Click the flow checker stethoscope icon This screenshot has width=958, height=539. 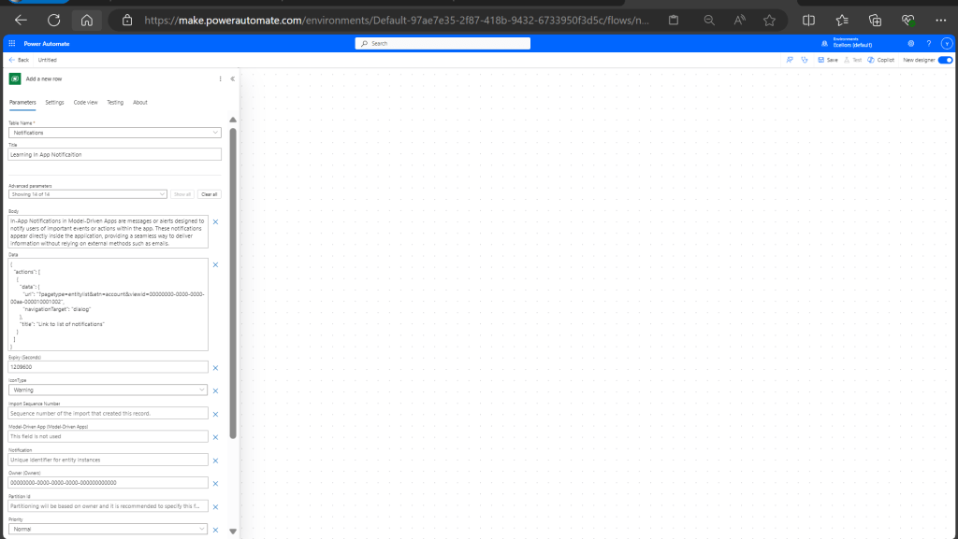click(x=805, y=60)
